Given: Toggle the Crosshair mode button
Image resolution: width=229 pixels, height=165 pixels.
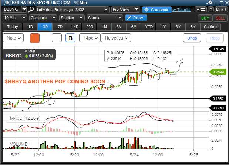Looking at the screenshot, I should [x=156, y=10].
